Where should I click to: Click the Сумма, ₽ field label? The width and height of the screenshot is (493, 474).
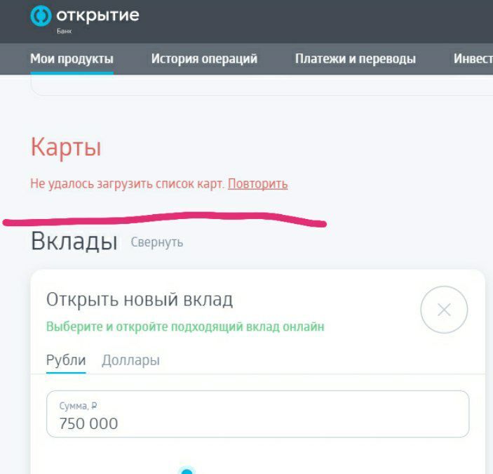[78, 406]
